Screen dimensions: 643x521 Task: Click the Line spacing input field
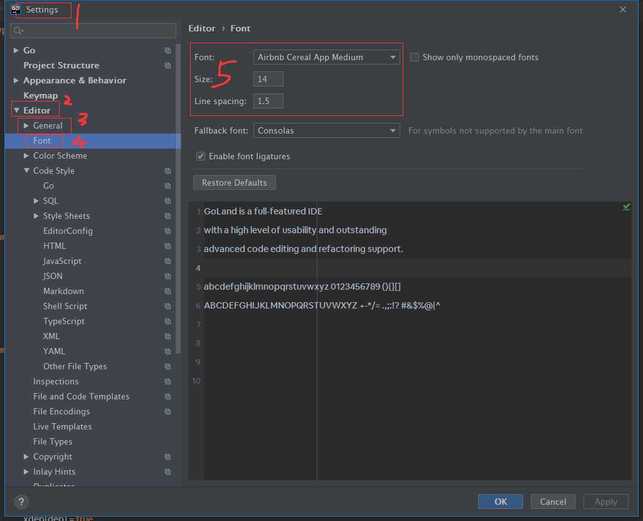tap(268, 101)
